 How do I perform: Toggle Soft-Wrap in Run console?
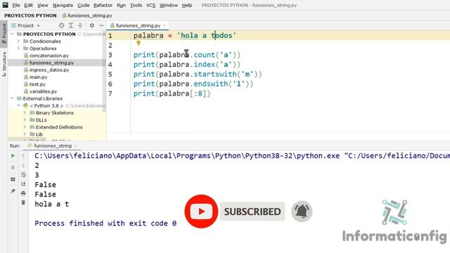coord(23,175)
